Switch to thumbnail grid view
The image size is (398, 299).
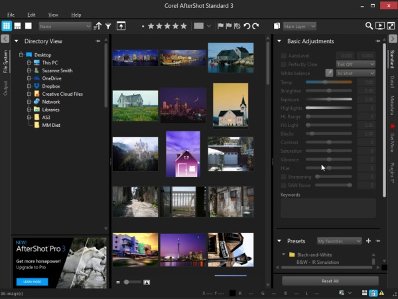7,26
